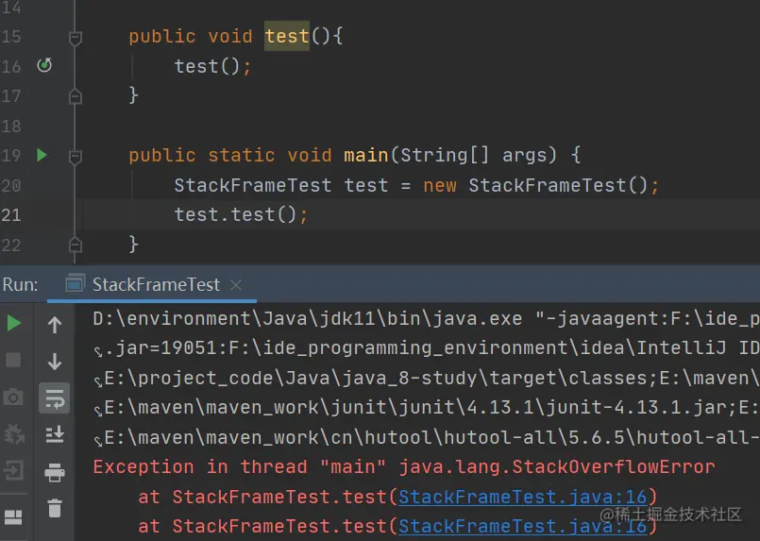Click the print console output icon

click(55, 472)
